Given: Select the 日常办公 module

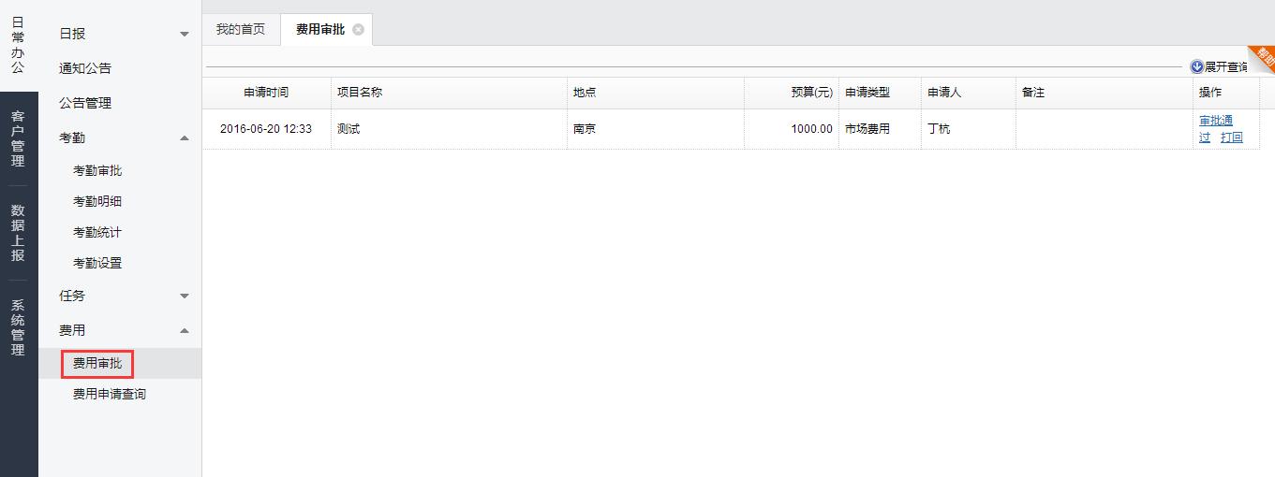Looking at the screenshot, I should coord(18,44).
